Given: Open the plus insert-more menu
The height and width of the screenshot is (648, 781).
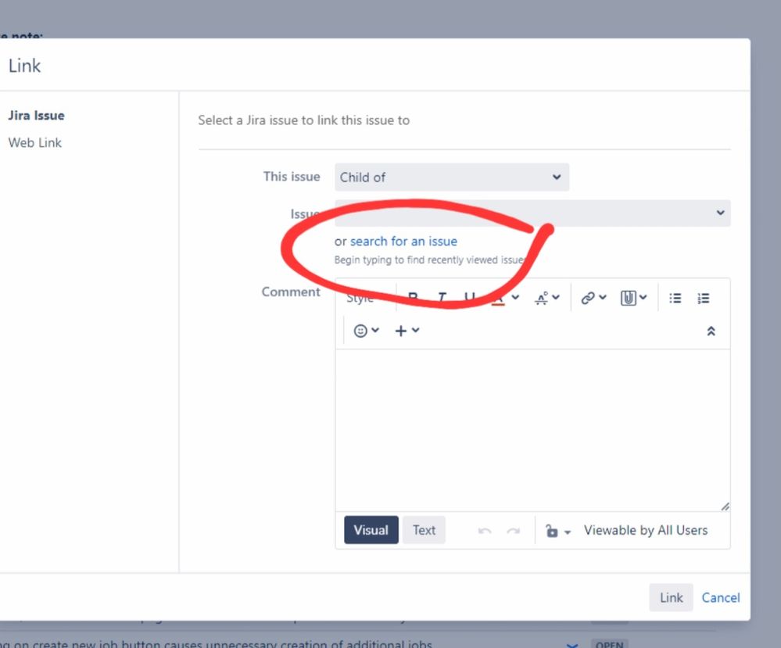Looking at the screenshot, I should (407, 331).
